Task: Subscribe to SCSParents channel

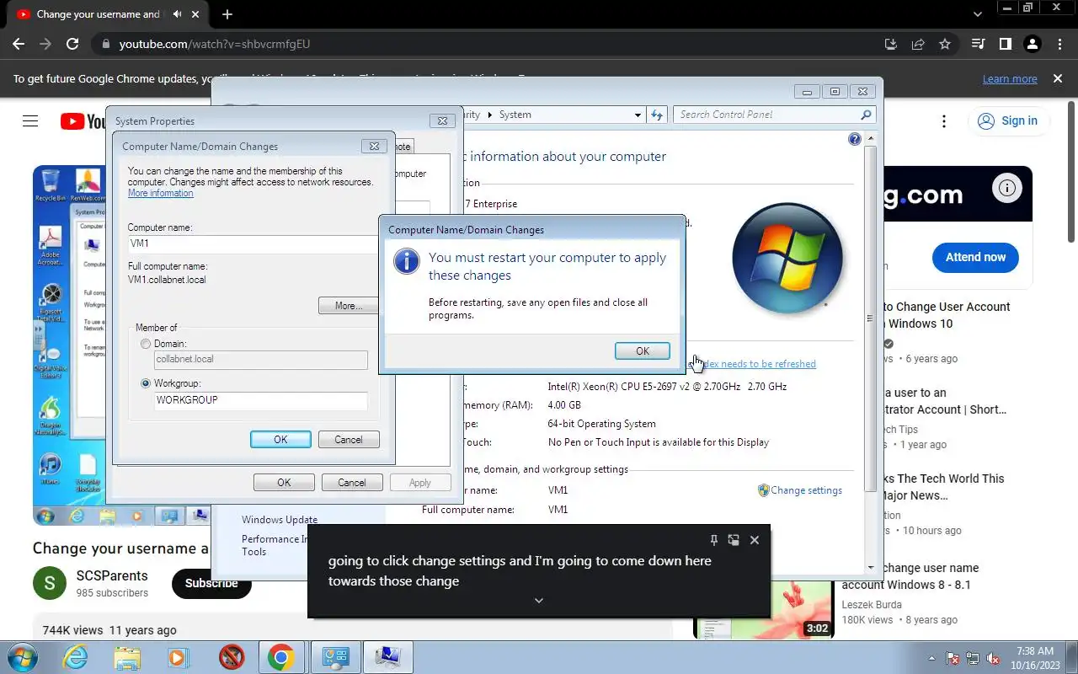Action: pos(211,583)
